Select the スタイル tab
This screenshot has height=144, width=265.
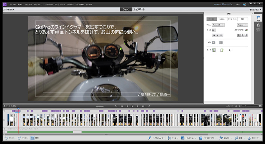222,19
